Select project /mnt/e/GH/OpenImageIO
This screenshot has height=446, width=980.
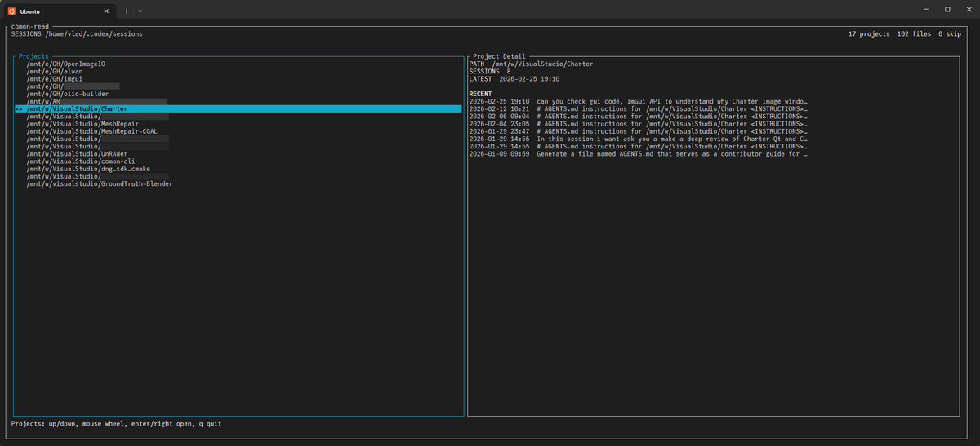point(66,64)
